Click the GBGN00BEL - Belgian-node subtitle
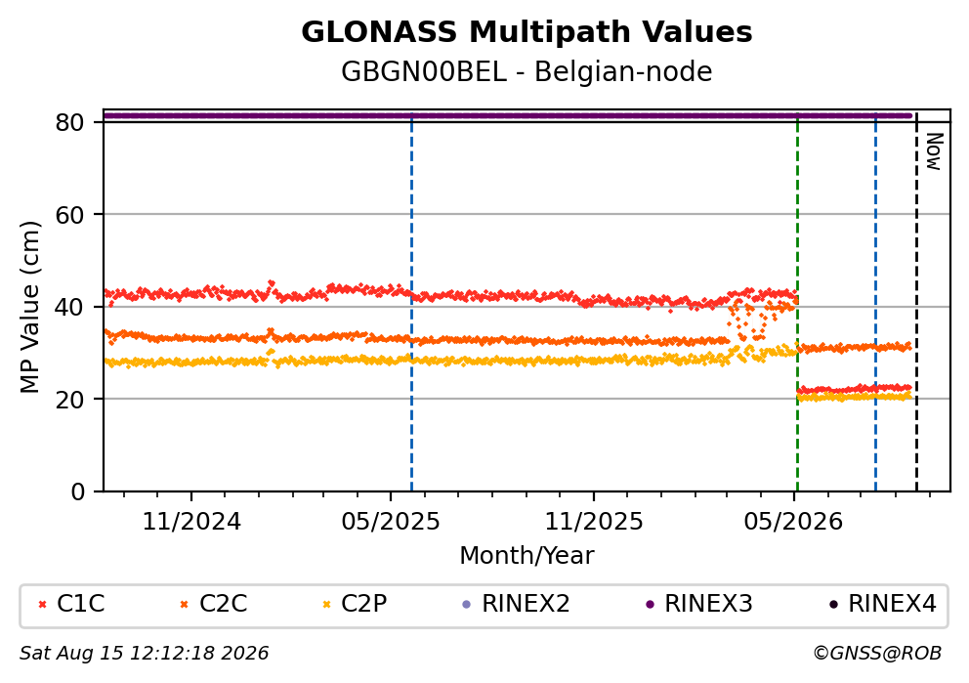969x683 pixels. (527, 71)
